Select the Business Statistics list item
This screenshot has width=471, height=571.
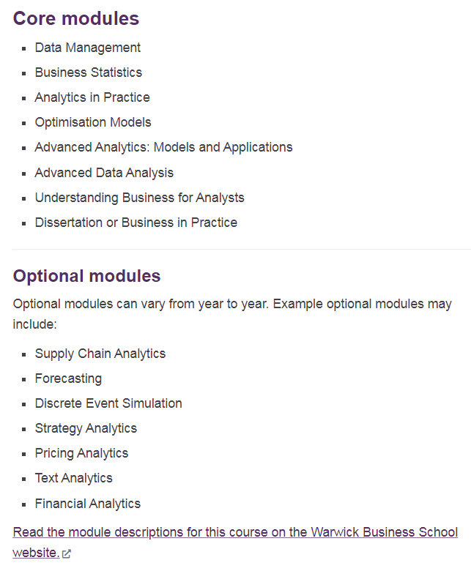(88, 72)
